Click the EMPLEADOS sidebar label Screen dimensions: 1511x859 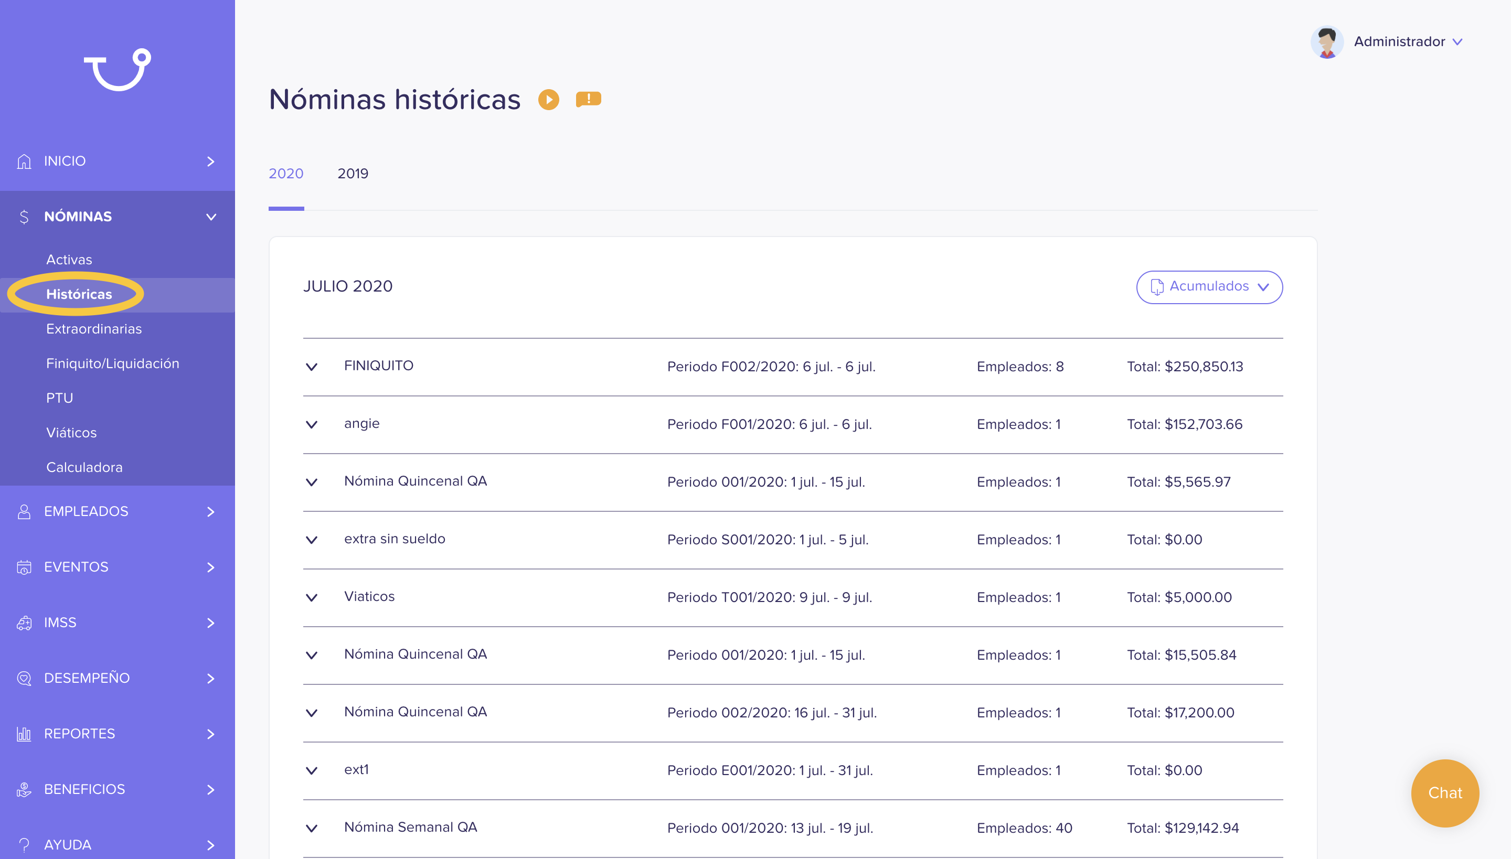coord(86,511)
